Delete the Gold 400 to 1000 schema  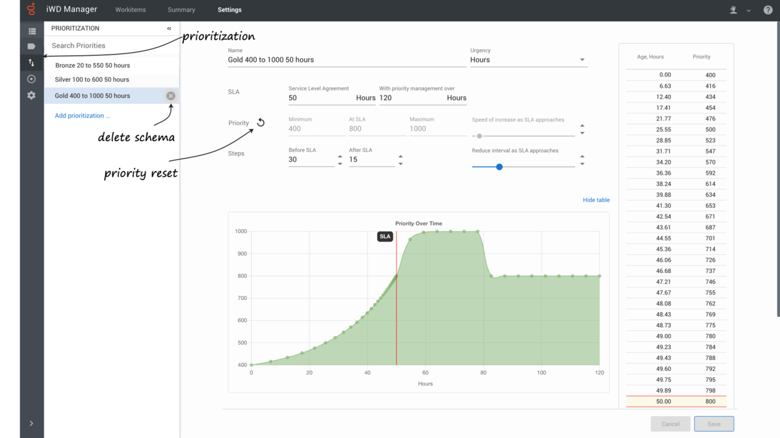pyautogui.click(x=170, y=96)
